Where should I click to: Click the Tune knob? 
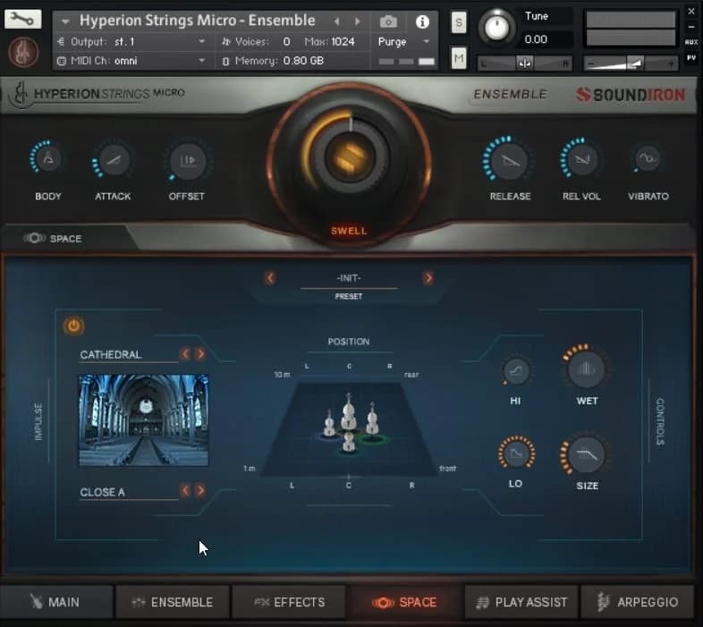click(x=496, y=27)
